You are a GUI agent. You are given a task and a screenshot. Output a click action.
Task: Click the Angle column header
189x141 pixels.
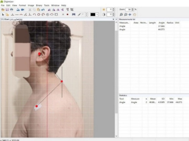coord(161,23)
